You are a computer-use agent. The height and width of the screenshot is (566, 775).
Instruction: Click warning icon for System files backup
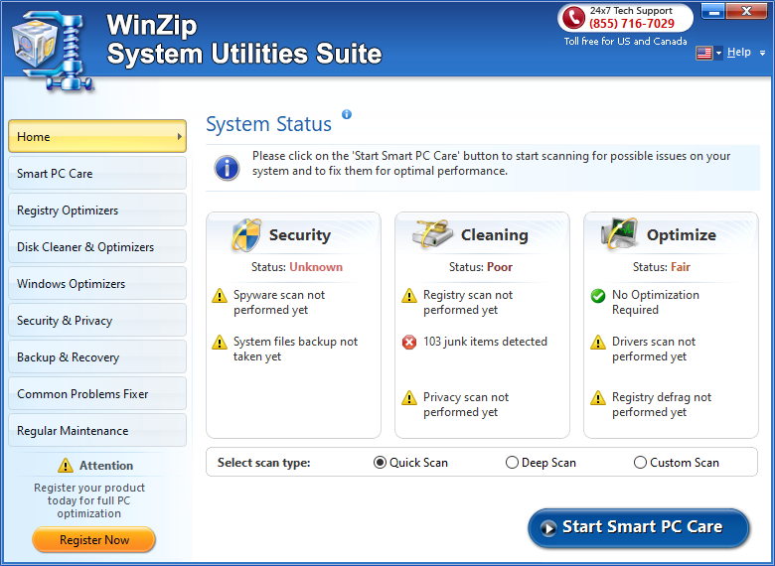click(x=219, y=343)
